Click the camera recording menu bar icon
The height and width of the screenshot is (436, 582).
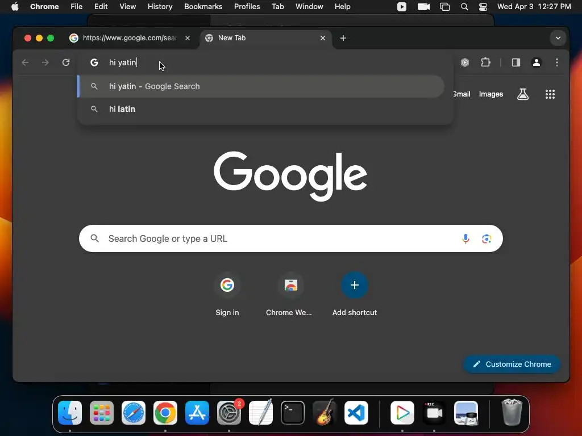423,7
